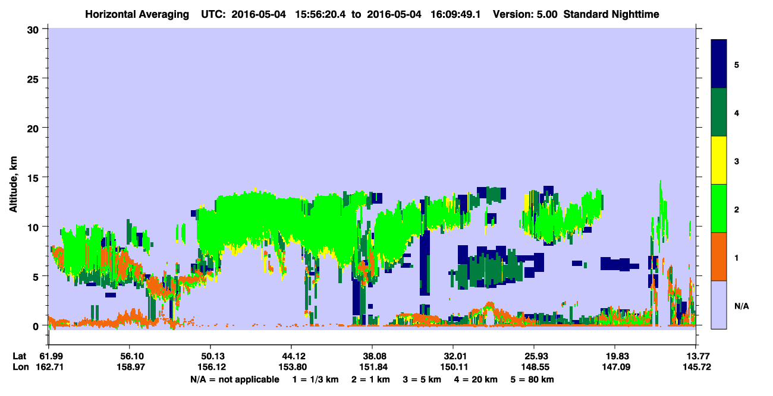773x396 pixels.
Task: Click the 'Lat' row label
Action: point(20,356)
